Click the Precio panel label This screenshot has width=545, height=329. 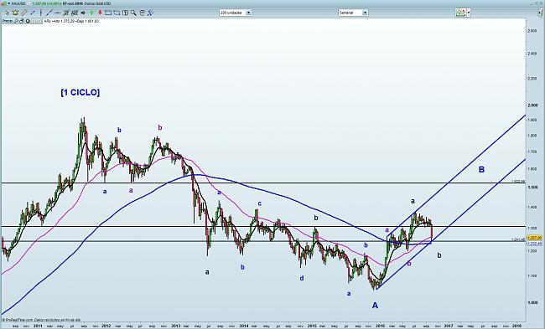point(7,21)
